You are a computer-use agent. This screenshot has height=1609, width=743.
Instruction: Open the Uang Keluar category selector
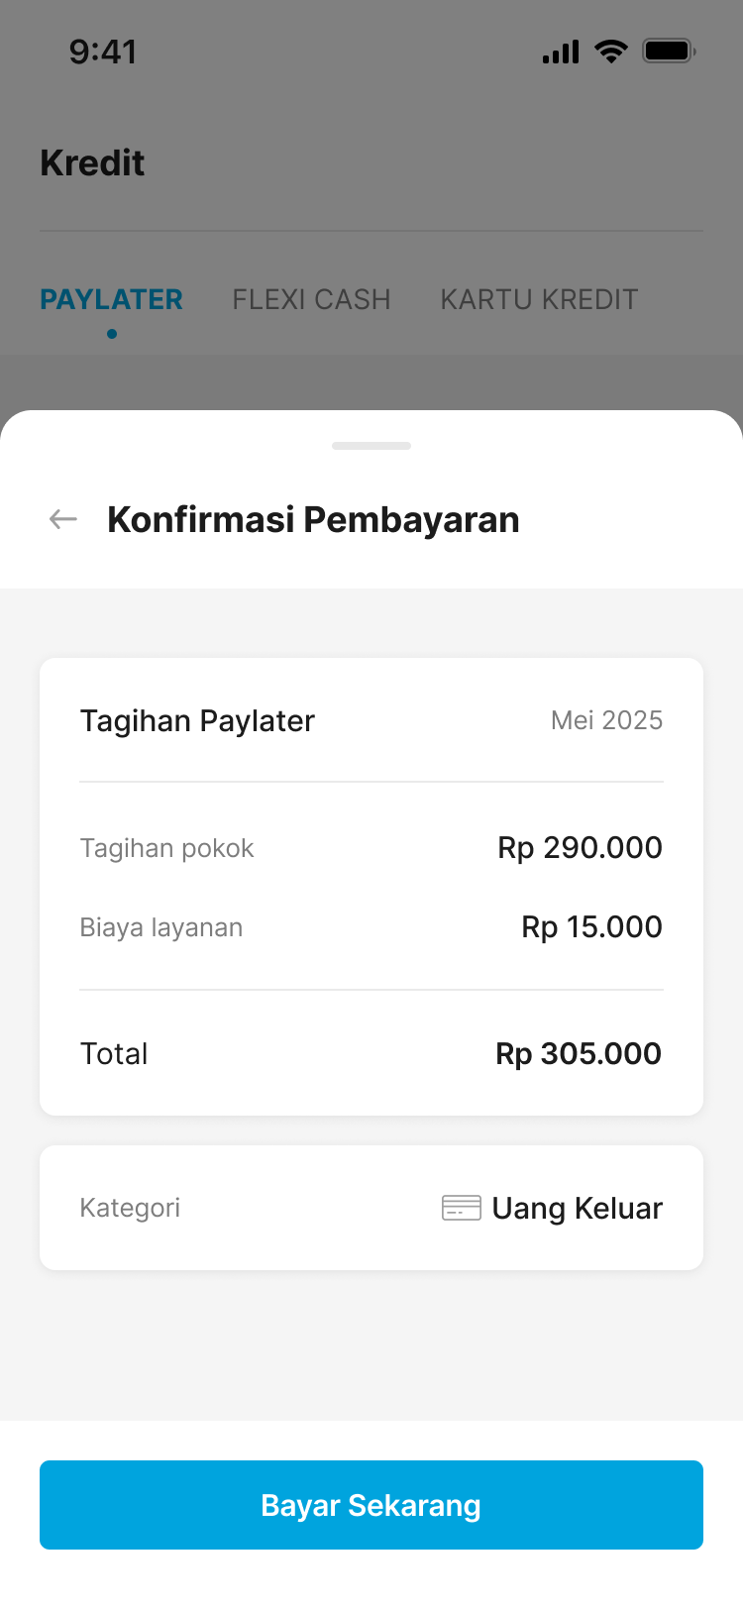pos(577,1209)
